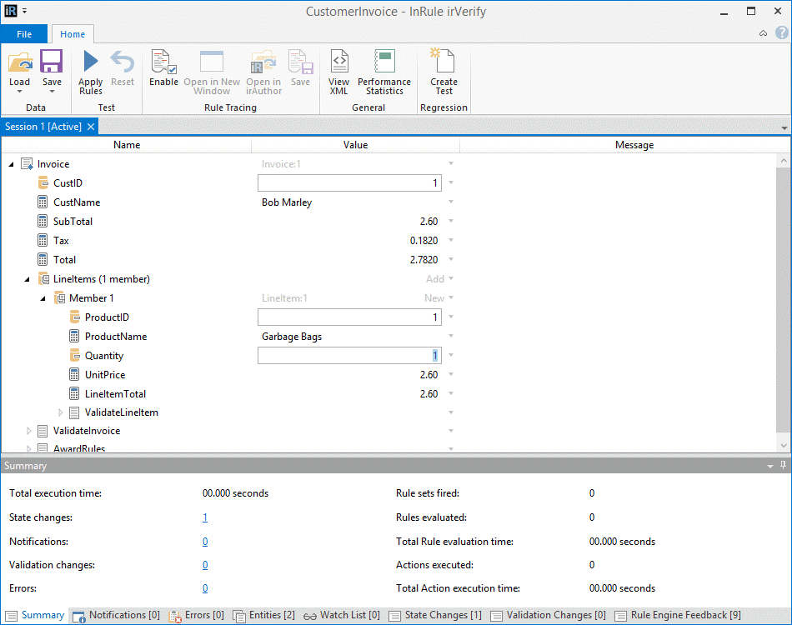Click the Save data icon
The height and width of the screenshot is (625, 792).
[52, 62]
